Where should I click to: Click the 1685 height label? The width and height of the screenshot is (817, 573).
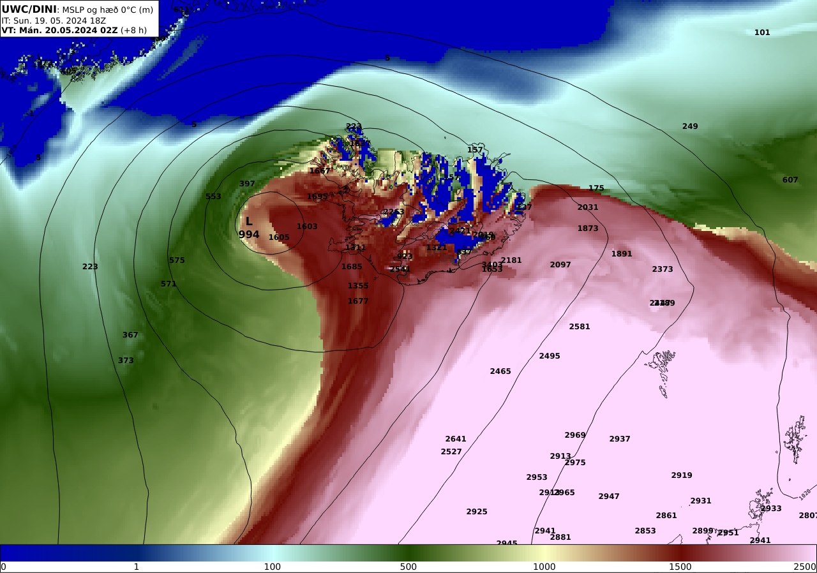click(352, 267)
